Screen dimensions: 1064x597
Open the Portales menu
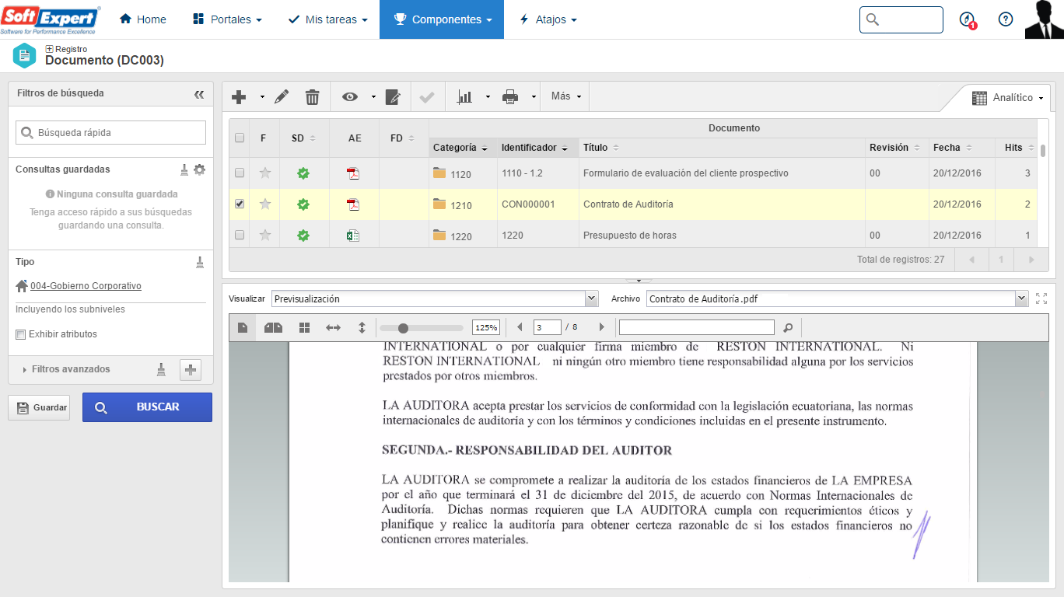(x=227, y=19)
